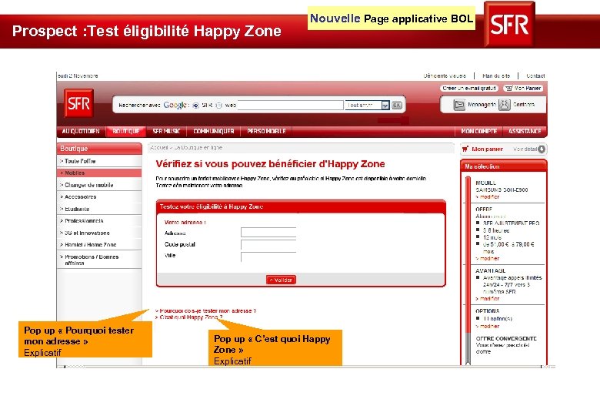Image resolution: width=600 pixels, height=416 pixels.
Task: Click the Valider button
Action: tap(282, 280)
